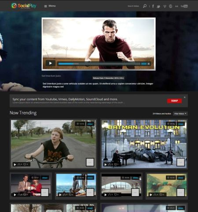Open the Filter Videos dropdown
The height and width of the screenshot is (212, 198).
click(x=180, y=114)
